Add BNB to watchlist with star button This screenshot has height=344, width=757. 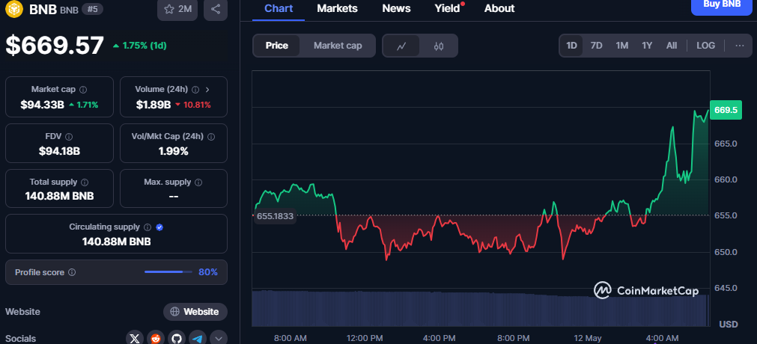(177, 9)
